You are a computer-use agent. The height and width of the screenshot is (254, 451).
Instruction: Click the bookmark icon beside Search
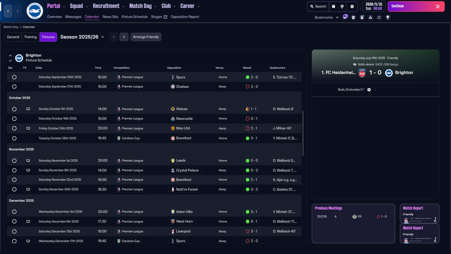pos(333,6)
